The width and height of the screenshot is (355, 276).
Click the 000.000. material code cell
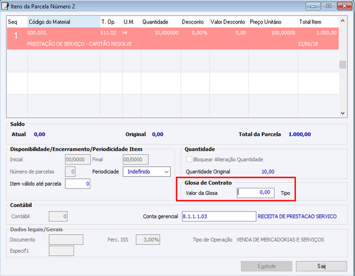click(x=37, y=33)
